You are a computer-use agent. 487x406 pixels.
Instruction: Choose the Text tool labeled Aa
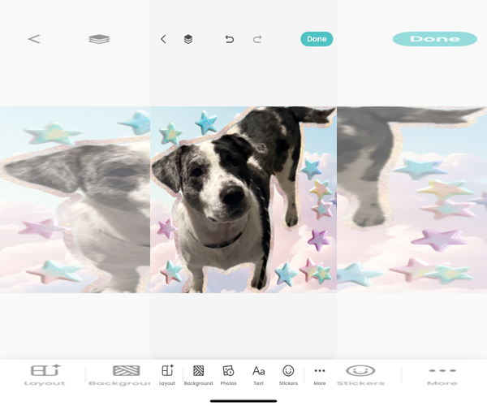click(258, 374)
